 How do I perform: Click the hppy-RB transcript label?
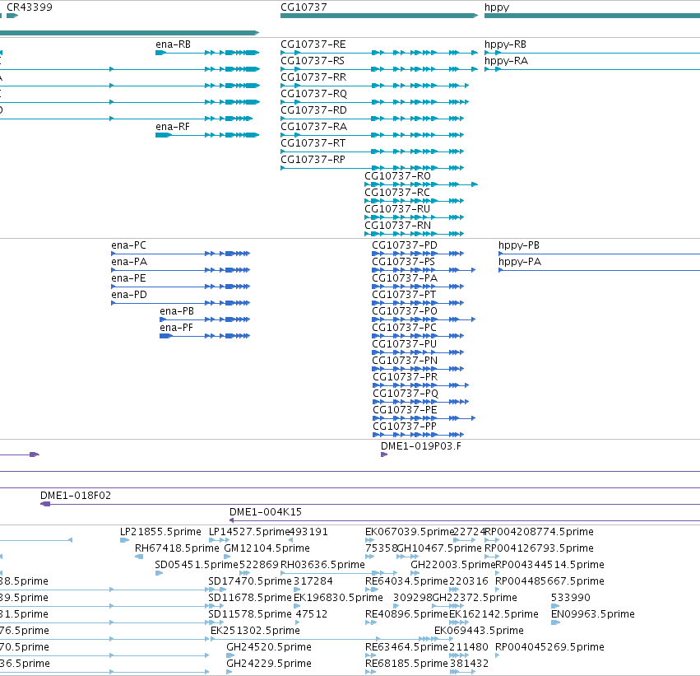[505, 44]
